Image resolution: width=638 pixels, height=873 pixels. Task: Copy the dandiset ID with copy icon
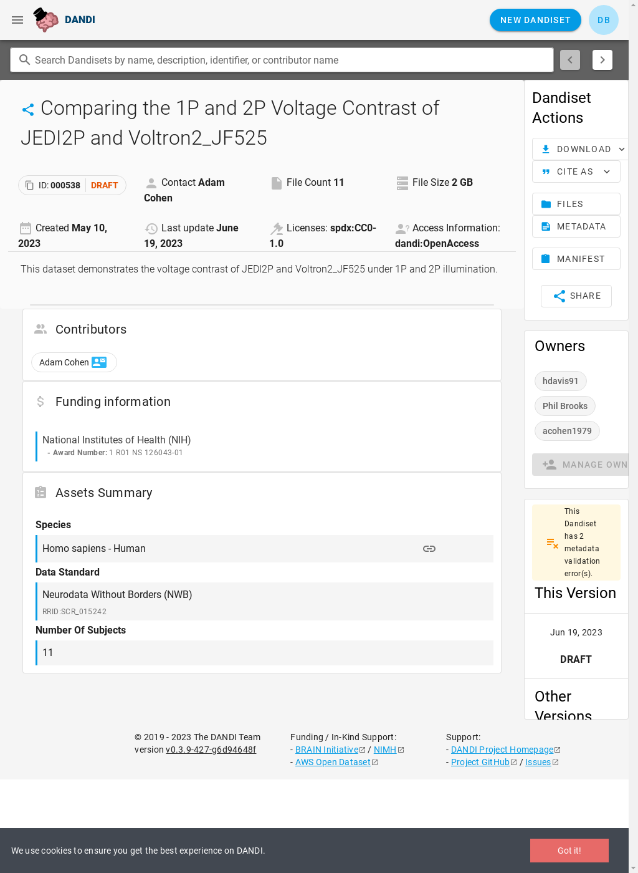click(x=29, y=185)
